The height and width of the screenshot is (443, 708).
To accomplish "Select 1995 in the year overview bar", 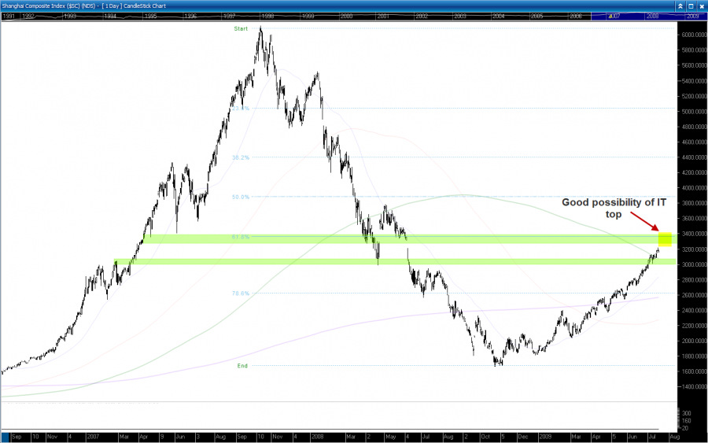I will [150, 17].
